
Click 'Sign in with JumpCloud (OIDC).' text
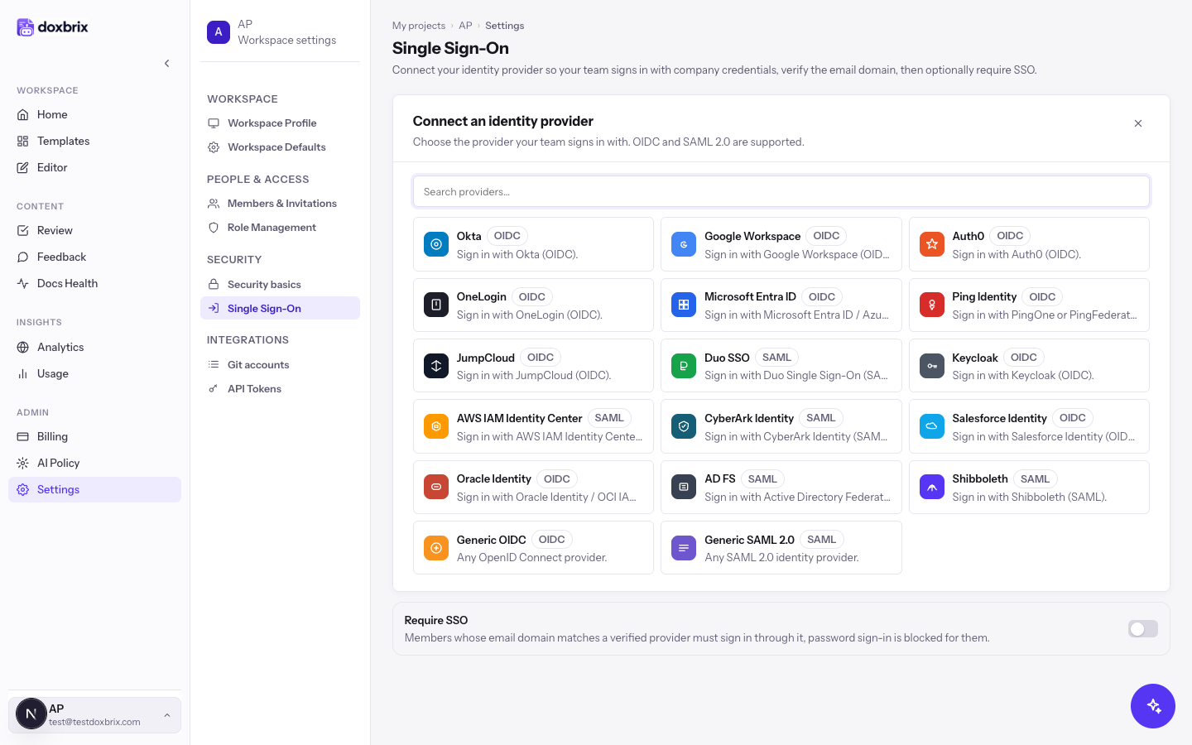(534, 375)
